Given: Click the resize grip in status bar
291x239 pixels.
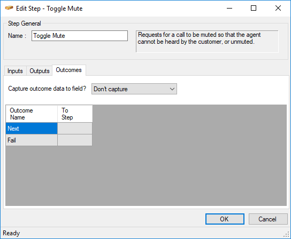Looking at the screenshot, I should point(287,235).
